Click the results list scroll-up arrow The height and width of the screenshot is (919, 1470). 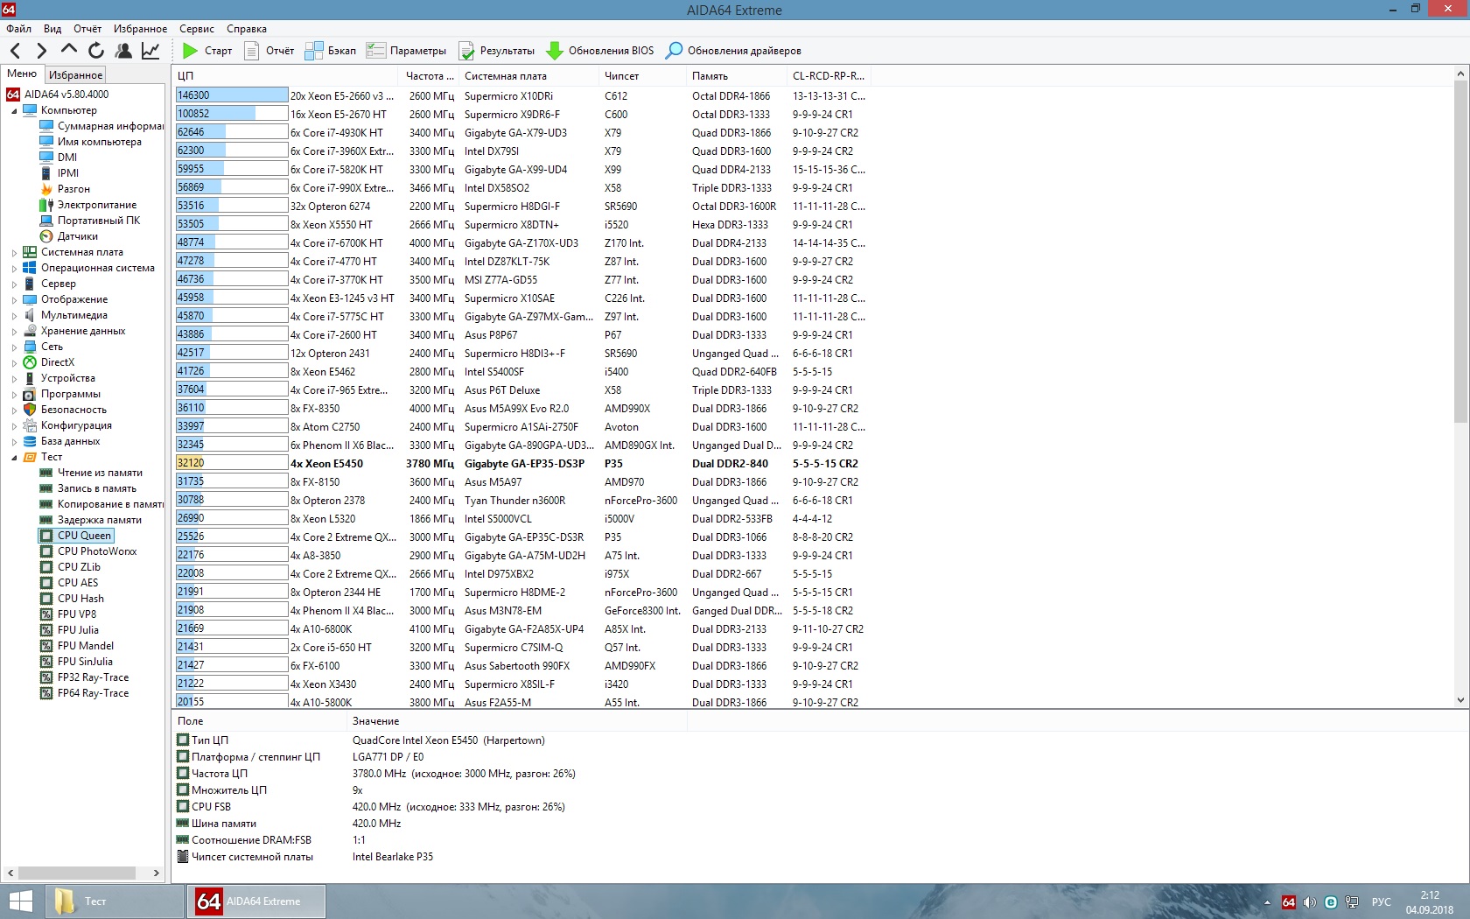pyautogui.click(x=1460, y=74)
